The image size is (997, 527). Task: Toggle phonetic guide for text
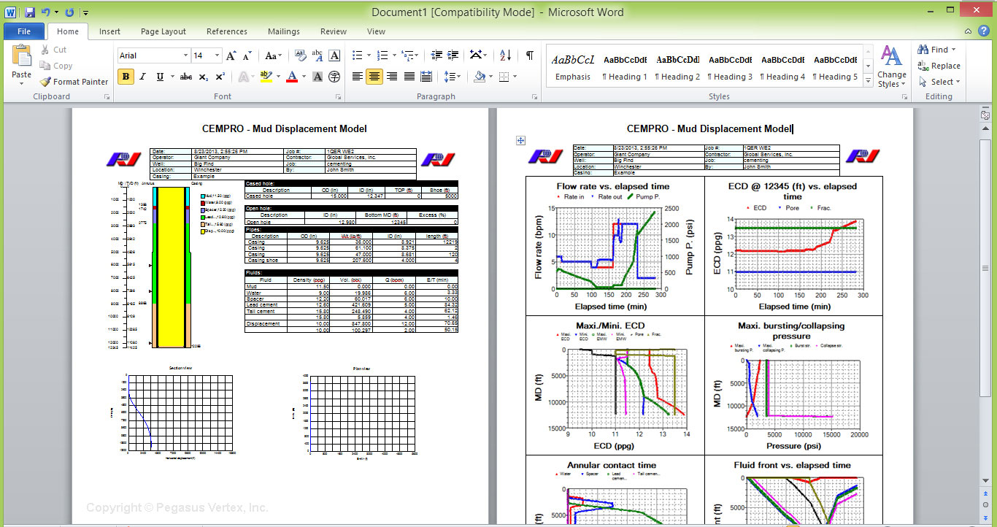pyautogui.click(x=317, y=55)
